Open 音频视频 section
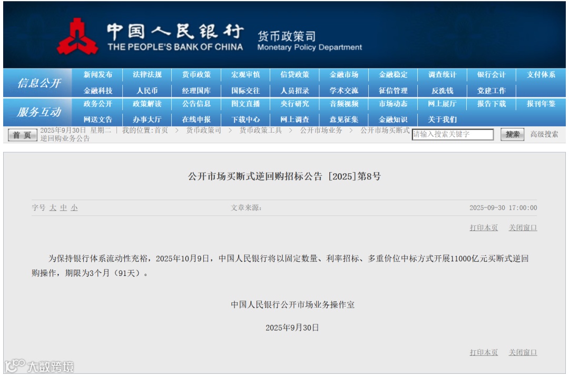 (x=344, y=104)
